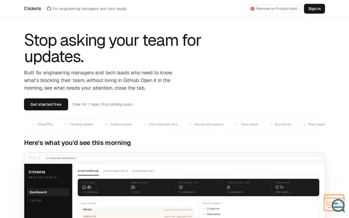Click the cricketsdev/dashboard address bar
Image resolution: width=349 pixels, height=218 pixels.
(x=182, y=158)
